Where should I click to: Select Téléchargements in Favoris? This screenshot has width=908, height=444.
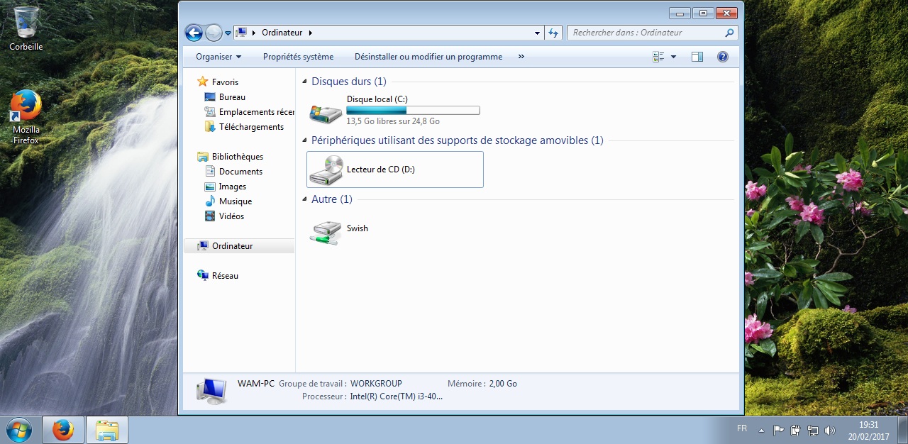point(251,127)
